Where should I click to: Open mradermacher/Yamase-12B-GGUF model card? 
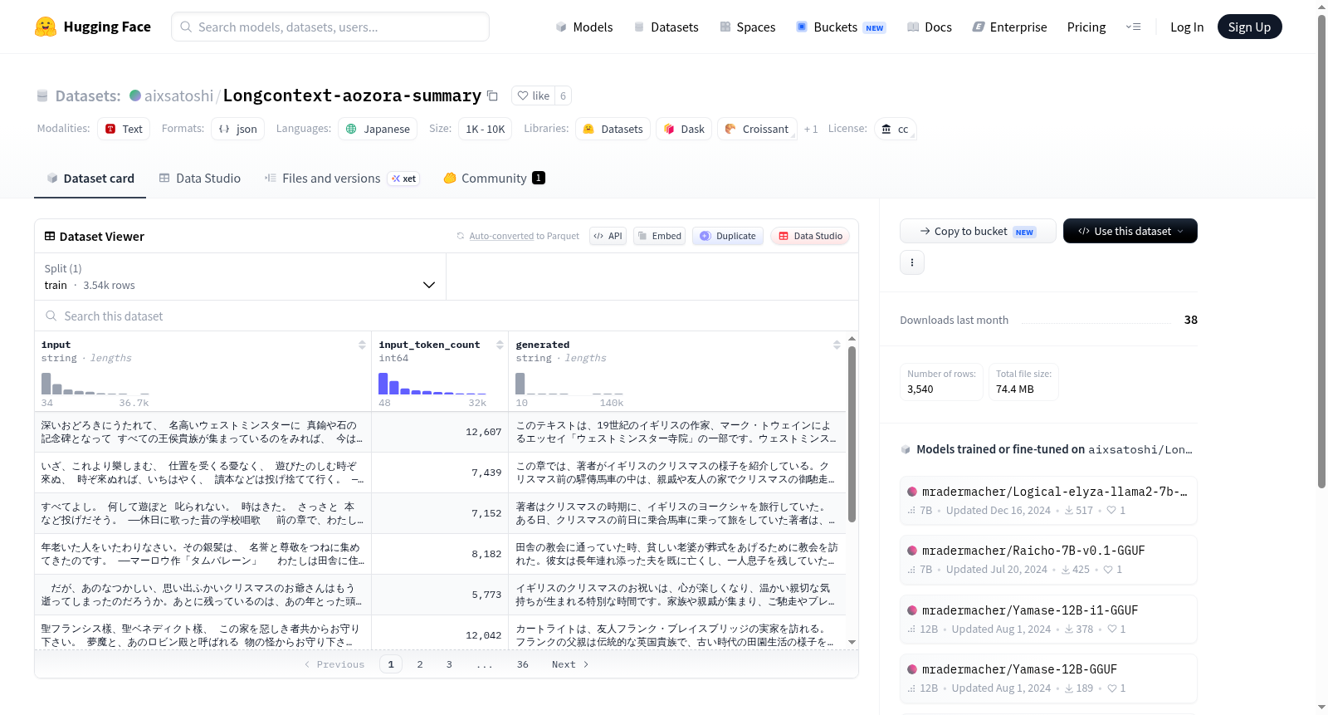1048,678
